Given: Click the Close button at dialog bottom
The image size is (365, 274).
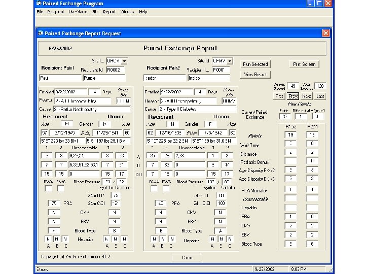Looking at the screenshot, I should click(187, 257).
